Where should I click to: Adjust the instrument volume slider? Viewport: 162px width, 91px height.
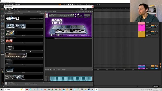click(87, 17)
